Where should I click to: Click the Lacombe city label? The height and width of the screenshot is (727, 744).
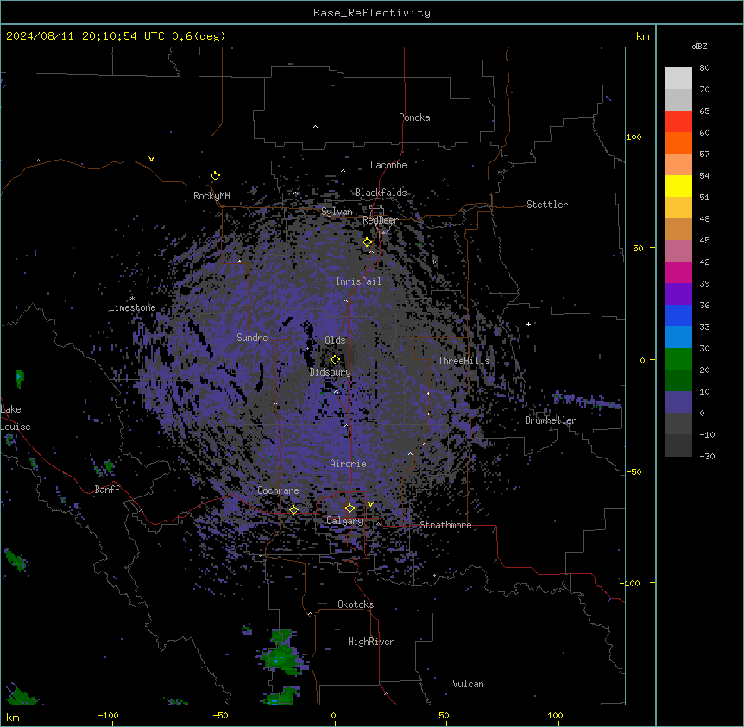coord(388,165)
